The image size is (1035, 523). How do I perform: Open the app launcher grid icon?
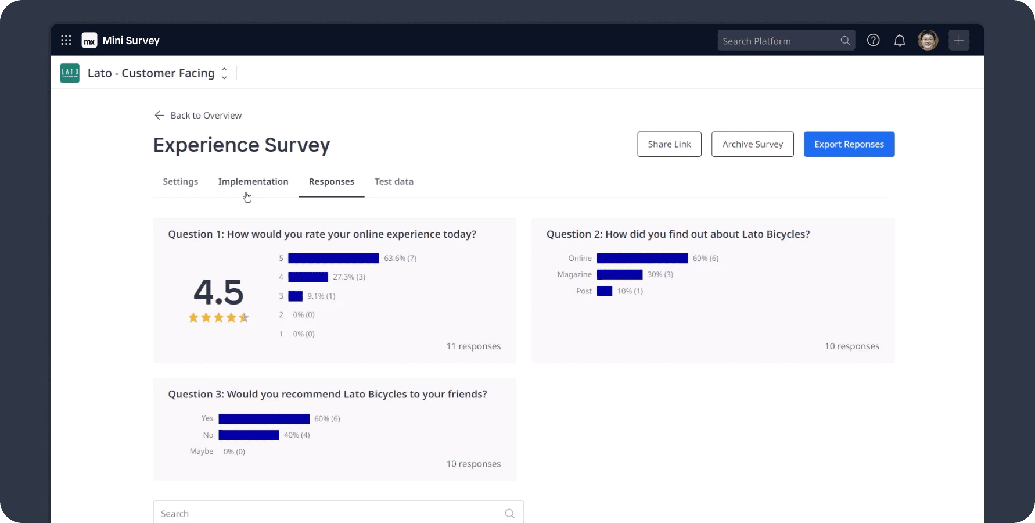pyautogui.click(x=66, y=40)
